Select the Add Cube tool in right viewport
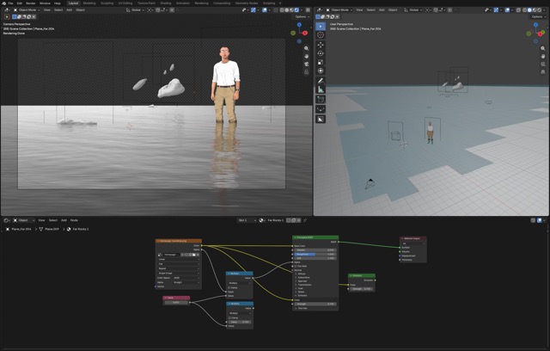Viewport: 550px width, 351px height. tap(321, 99)
